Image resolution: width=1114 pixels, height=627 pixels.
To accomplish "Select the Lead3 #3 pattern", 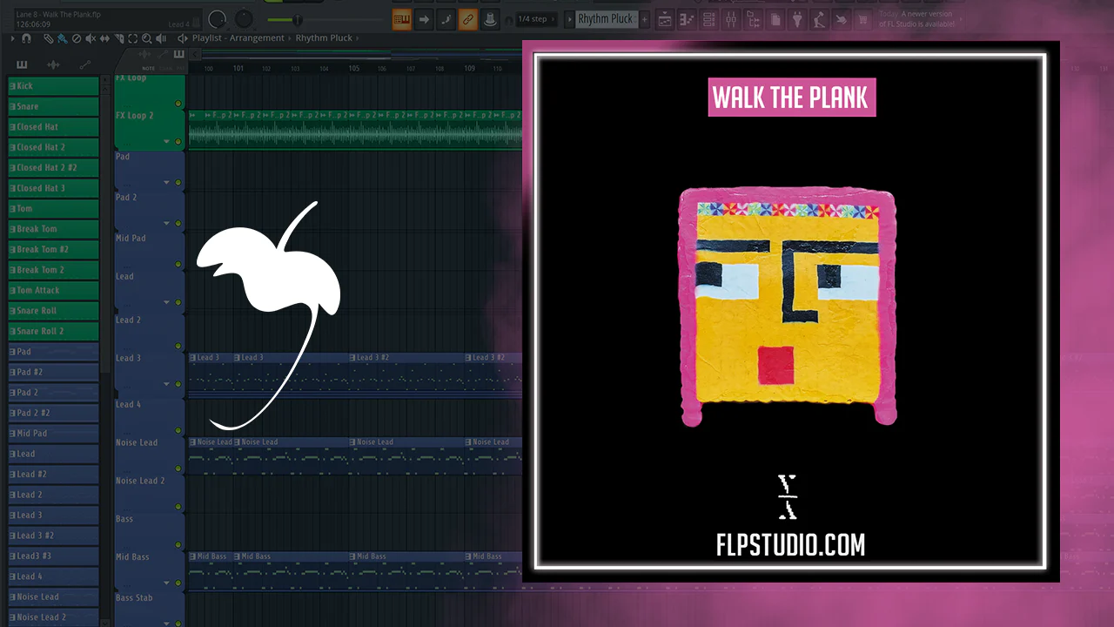I will pos(53,556).
